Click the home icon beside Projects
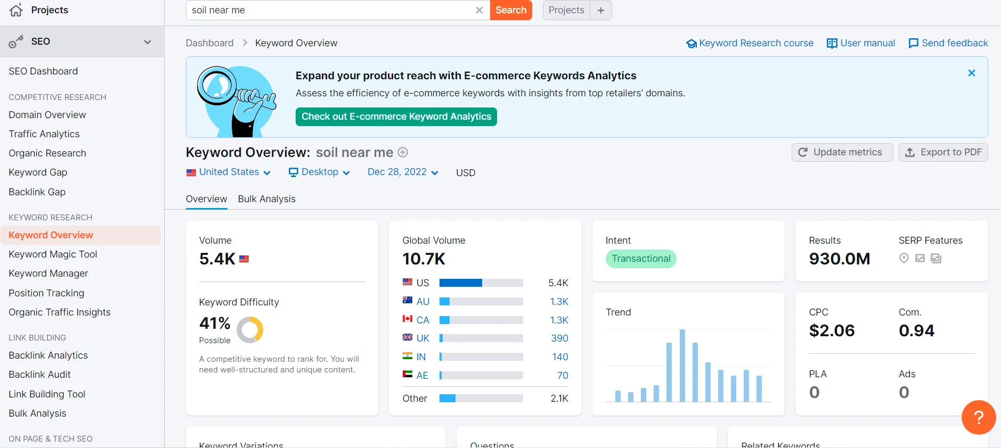Screen dimensions: 1001x448 [16, 10]
